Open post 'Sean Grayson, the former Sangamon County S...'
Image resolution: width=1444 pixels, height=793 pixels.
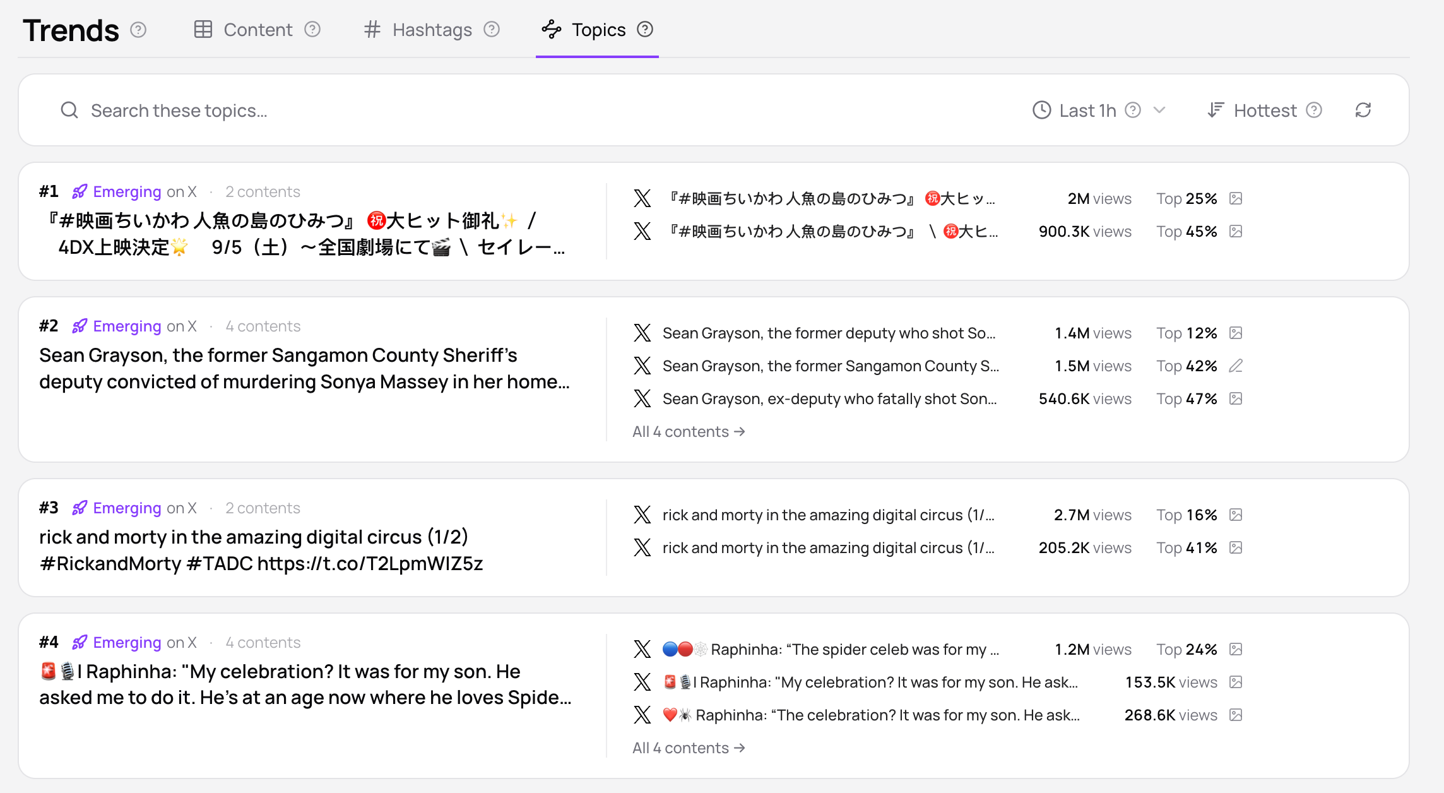pyautogui.click(x=831, y=366)
